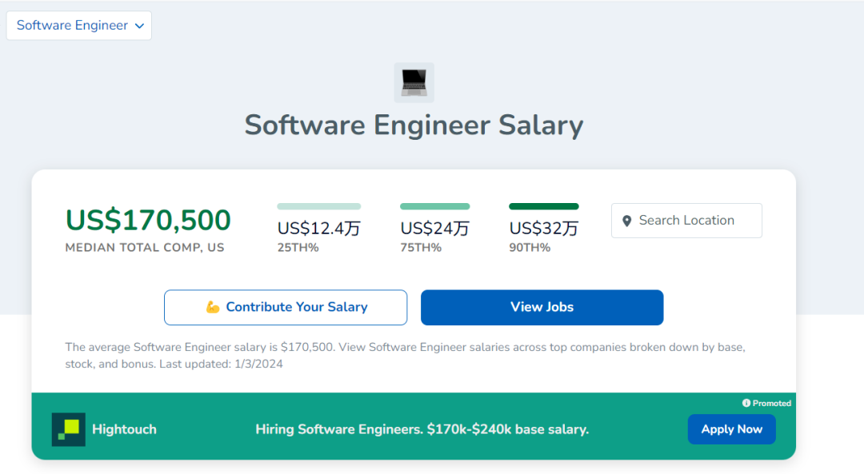Viewport: 864px width, 474px height.
Task: Click the Software Engineer Salary heading
Action: click(x=414, y=125)
